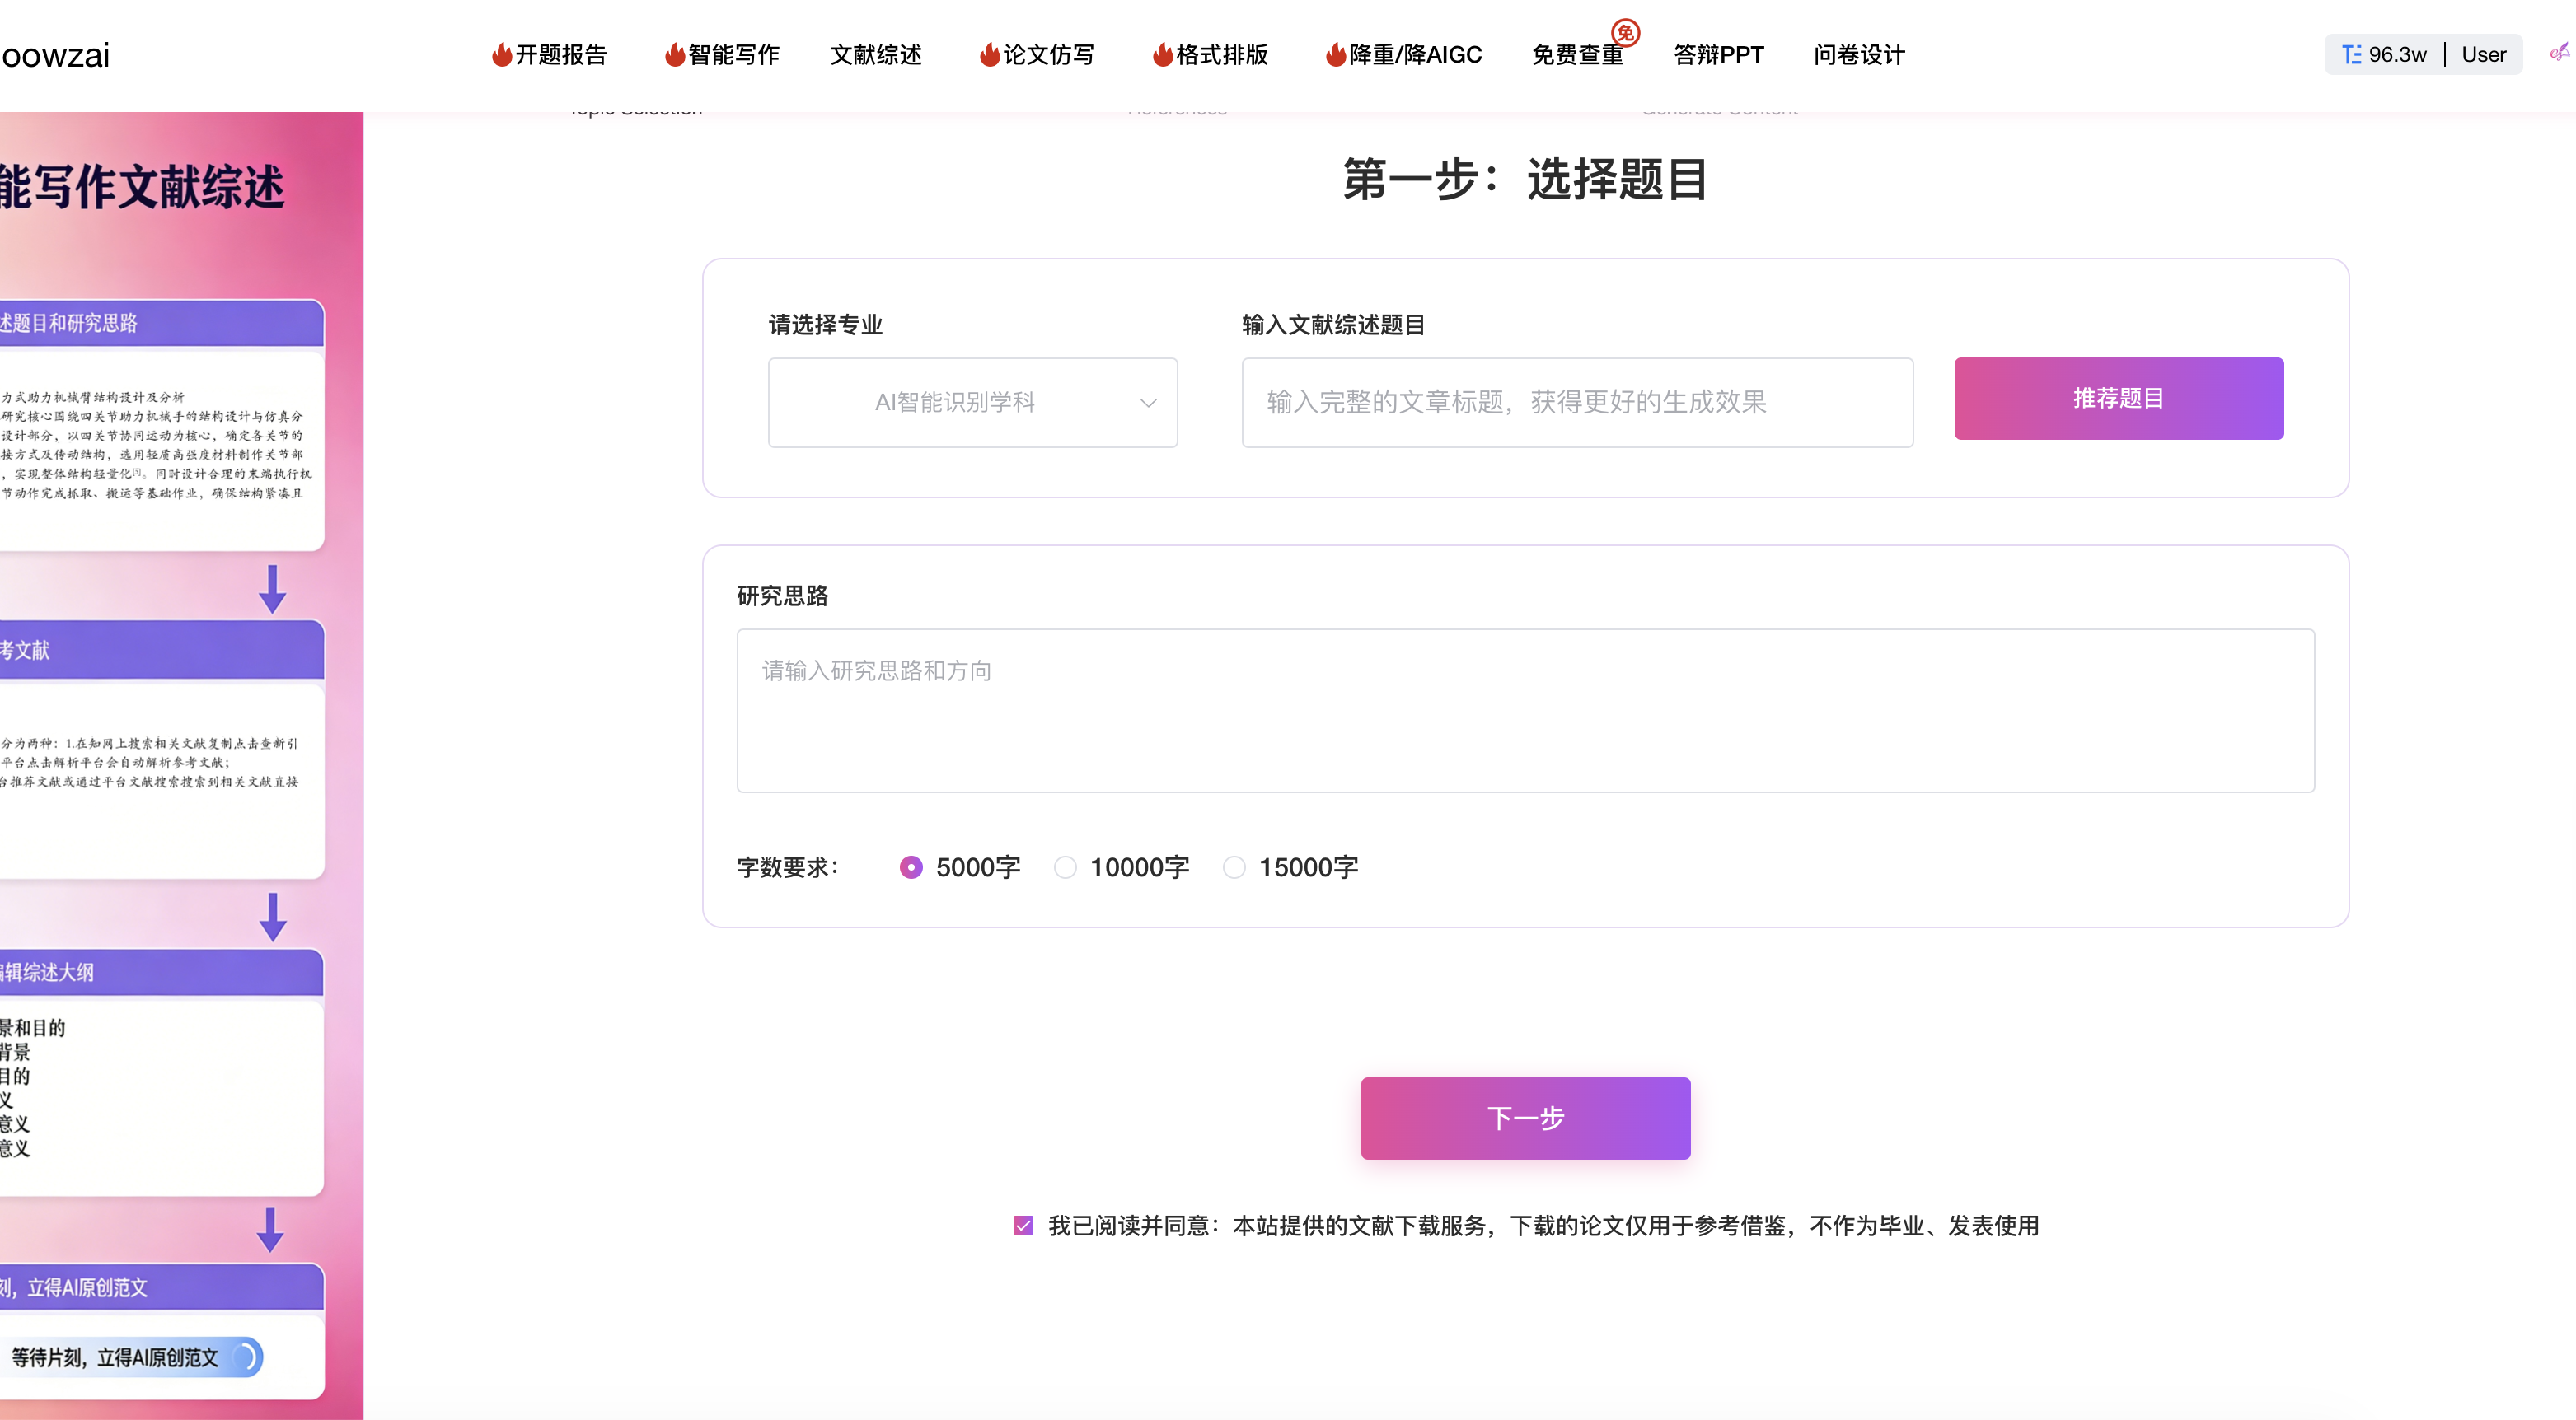Open the purple quill icon at top right
Image resolution: width=2576 pixels, height=1420 pixels.
2557,55
